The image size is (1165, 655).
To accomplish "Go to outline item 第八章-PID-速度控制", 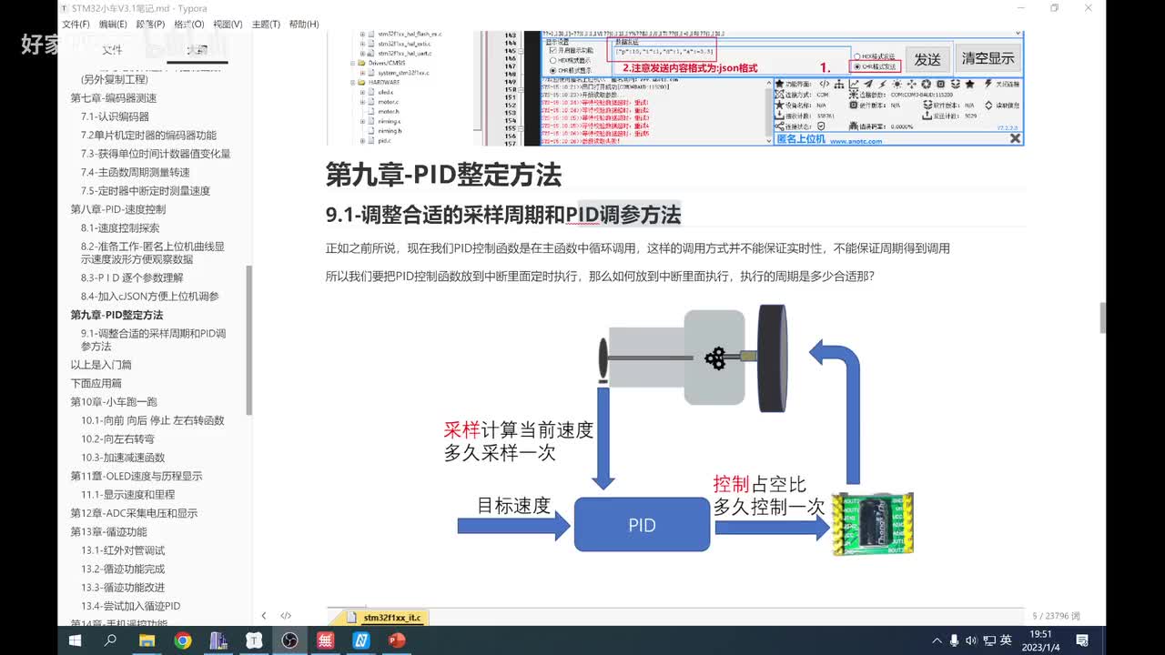I will coord(118,209).
